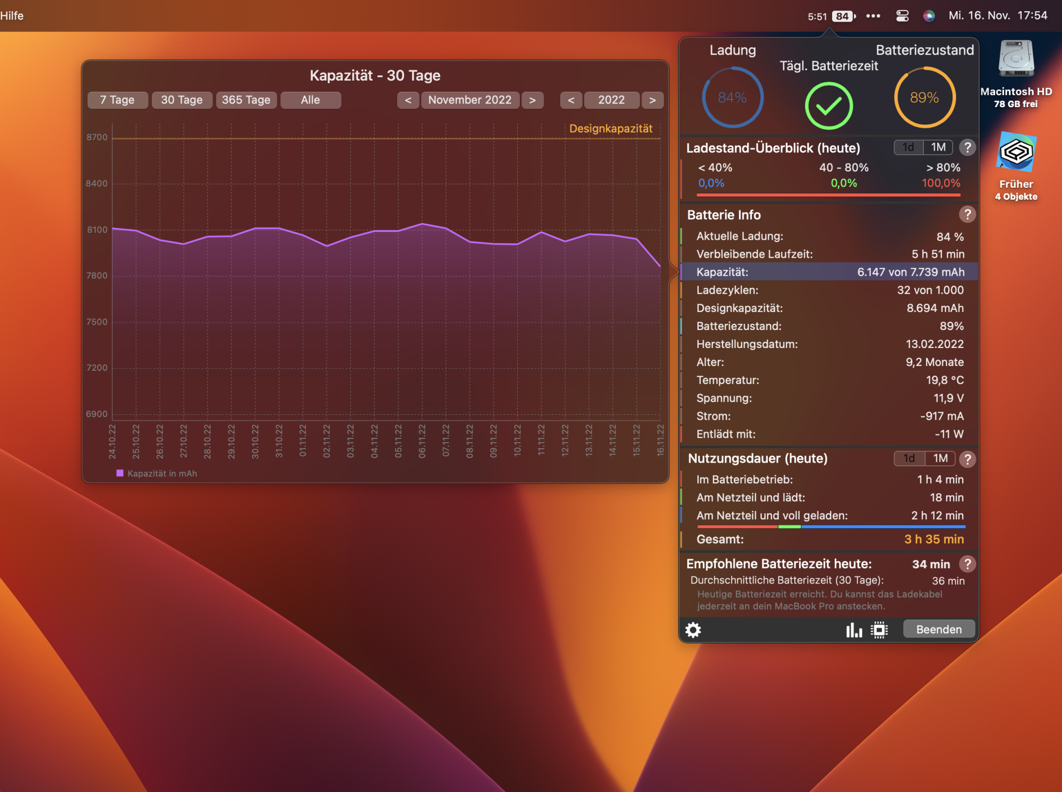Click help icon beside Empfohlene Batteriezeit
Image resolution: width=1062 pixels, height=792 pixels.
coord(967,564)
